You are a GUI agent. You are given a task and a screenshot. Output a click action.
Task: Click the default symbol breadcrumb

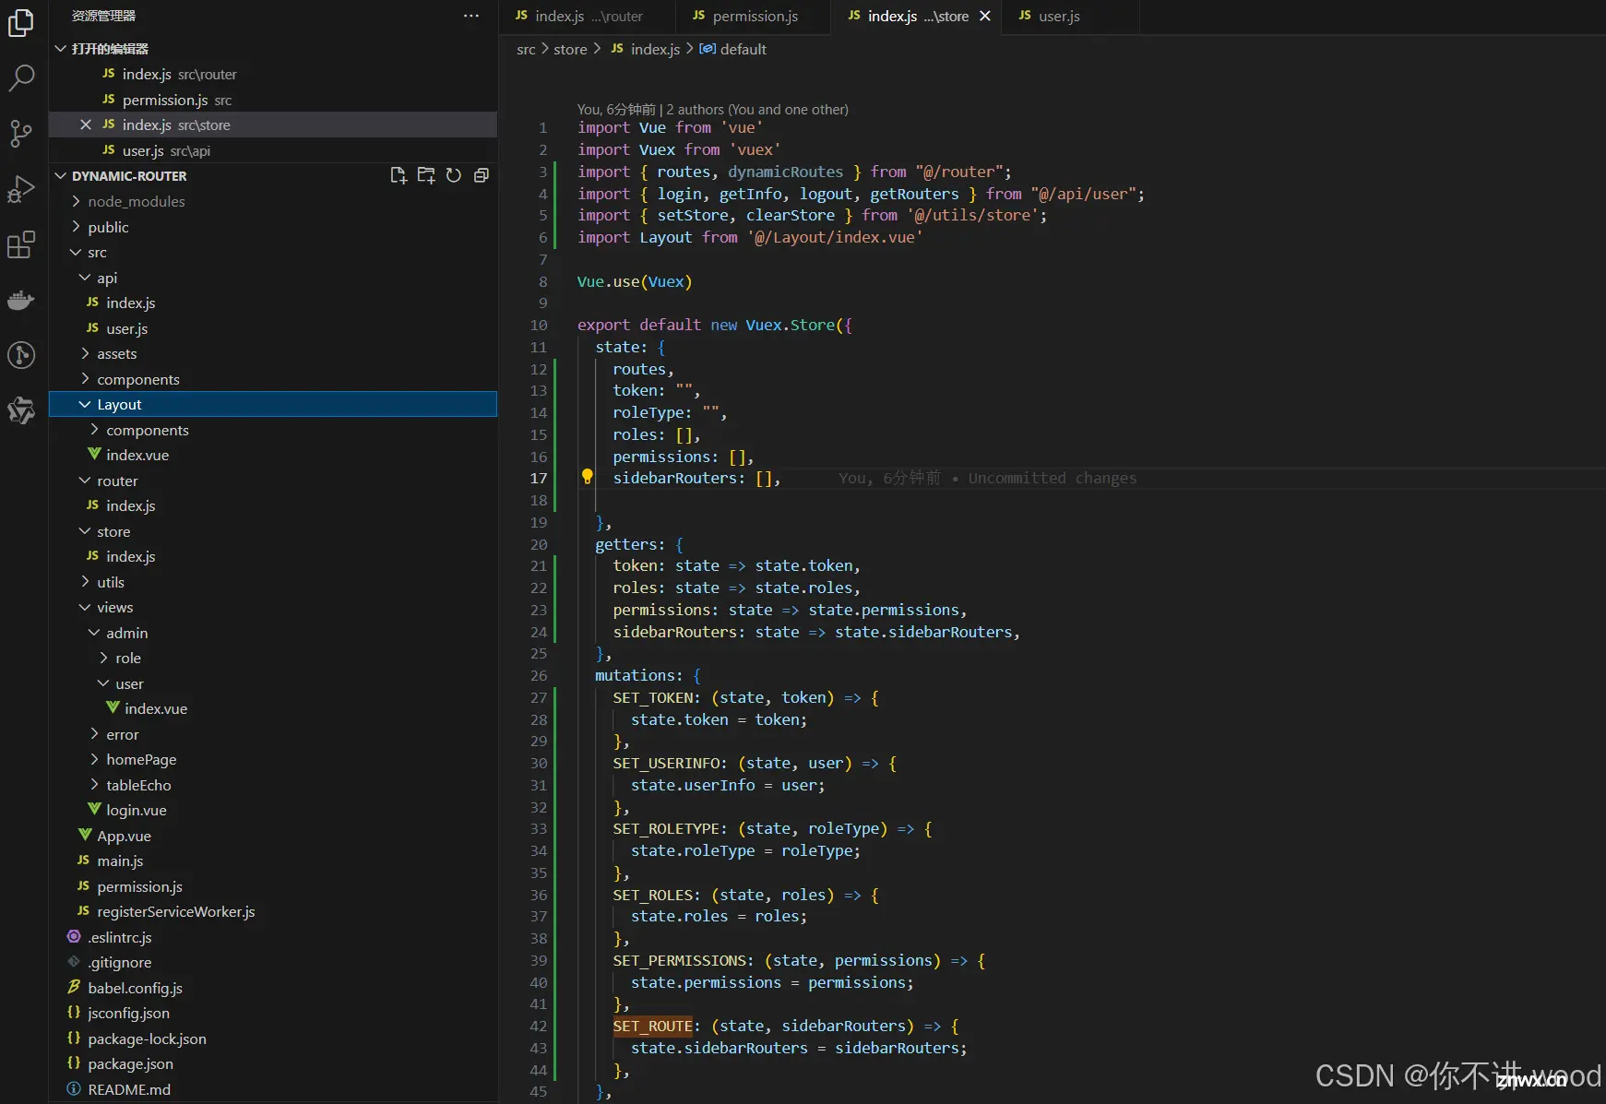point(733,49)
